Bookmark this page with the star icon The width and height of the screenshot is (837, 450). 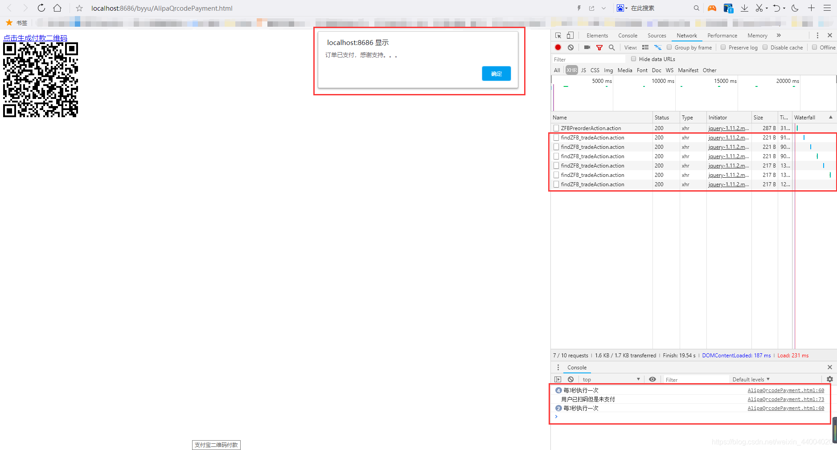[x=79, y=8]
